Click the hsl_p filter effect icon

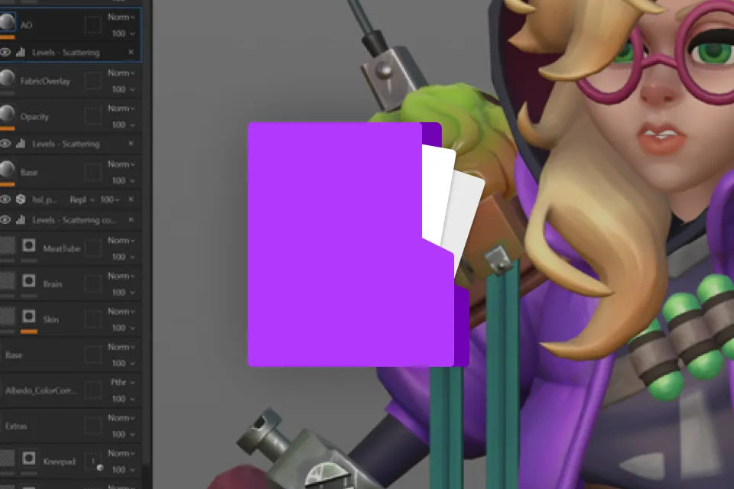pyautogui.click(x=21, y=199)
